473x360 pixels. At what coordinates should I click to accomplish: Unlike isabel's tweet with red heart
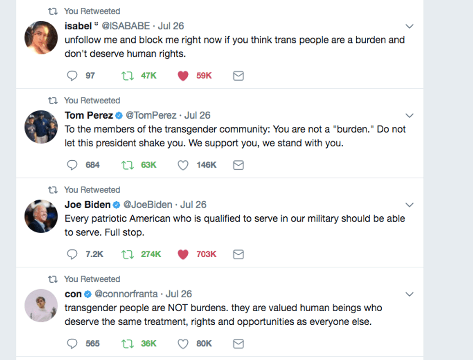click(183, 76)
